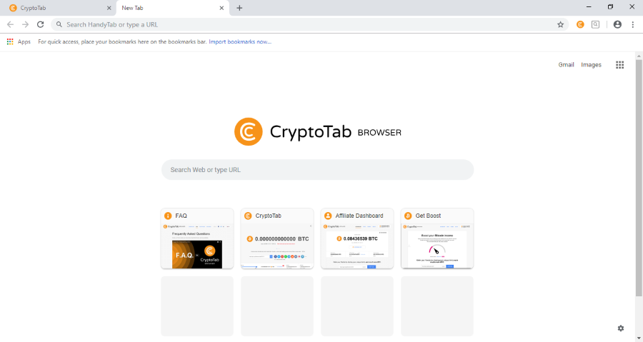Bookmark this page with the star icon
Image resolution: width=643 pixels, height=342 pixels.
pos(561,24)
